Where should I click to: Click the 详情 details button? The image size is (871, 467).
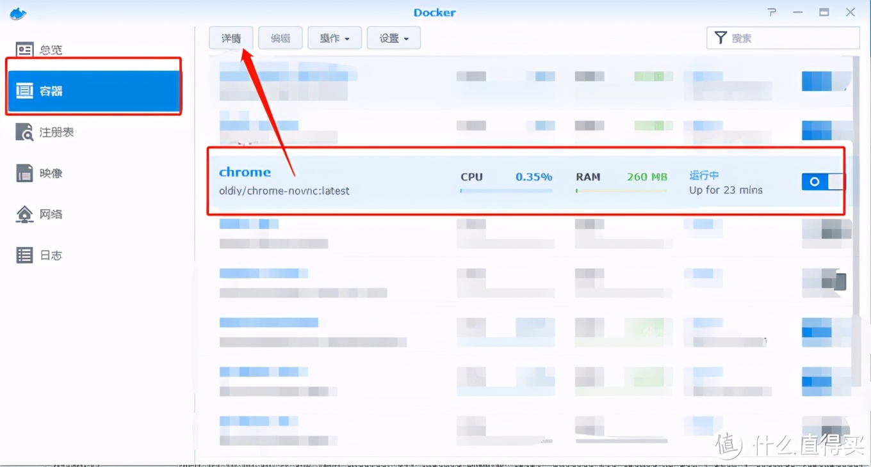pyautogui.click(x=231, y=38)
